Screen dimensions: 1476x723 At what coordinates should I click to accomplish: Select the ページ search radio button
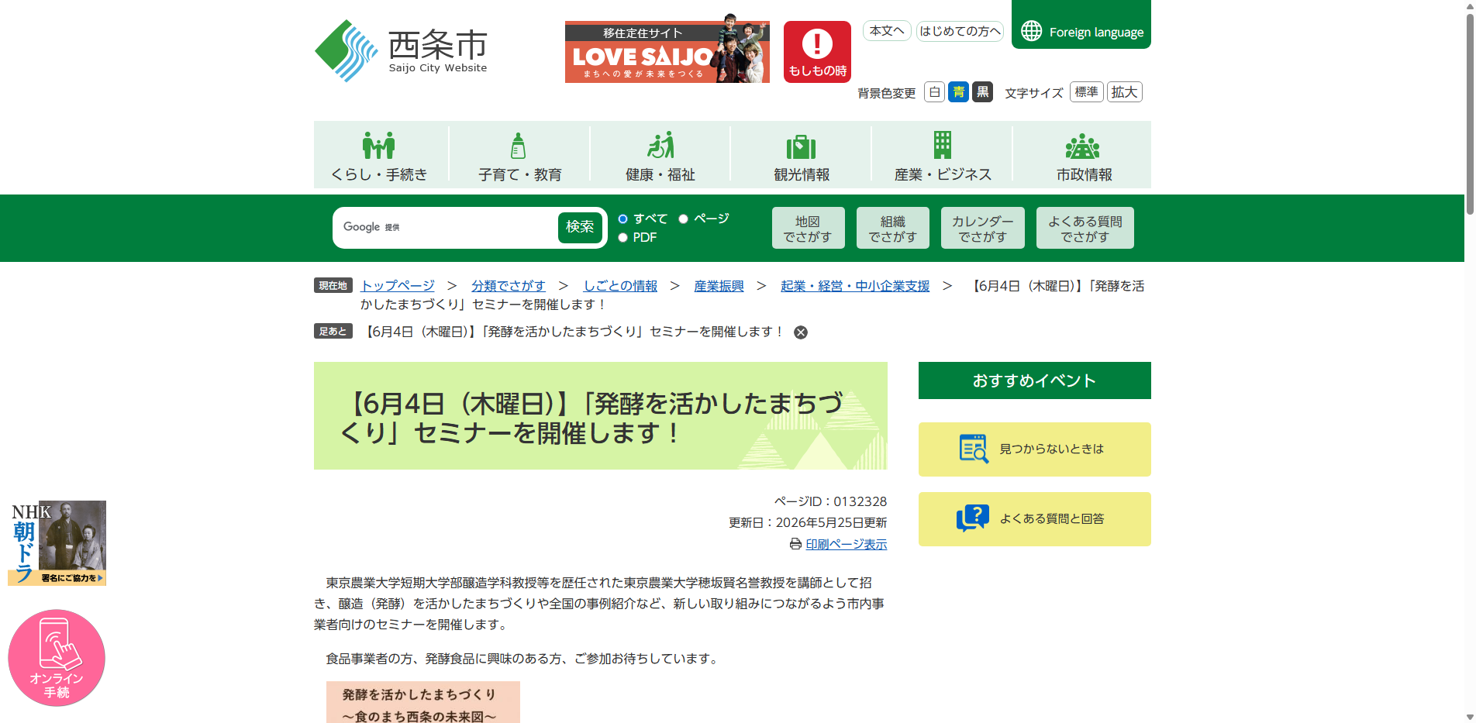(683, 219)
